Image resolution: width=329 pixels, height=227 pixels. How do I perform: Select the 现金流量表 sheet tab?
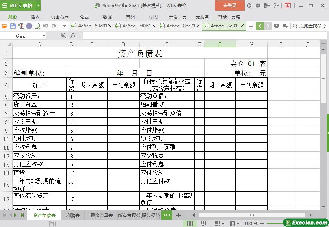[101, 215]
